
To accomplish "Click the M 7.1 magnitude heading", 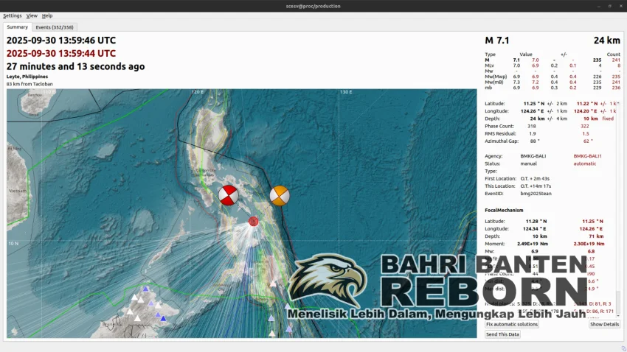I will 497,41.
